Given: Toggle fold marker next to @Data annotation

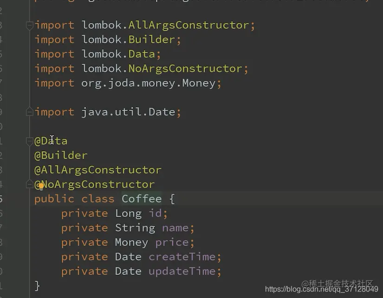Looking at the screenshot, I should coord(30,141).
